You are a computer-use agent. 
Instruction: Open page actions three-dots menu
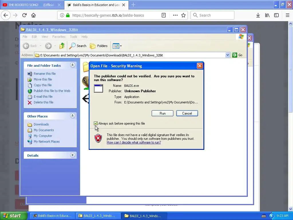[x=175, y=15]
